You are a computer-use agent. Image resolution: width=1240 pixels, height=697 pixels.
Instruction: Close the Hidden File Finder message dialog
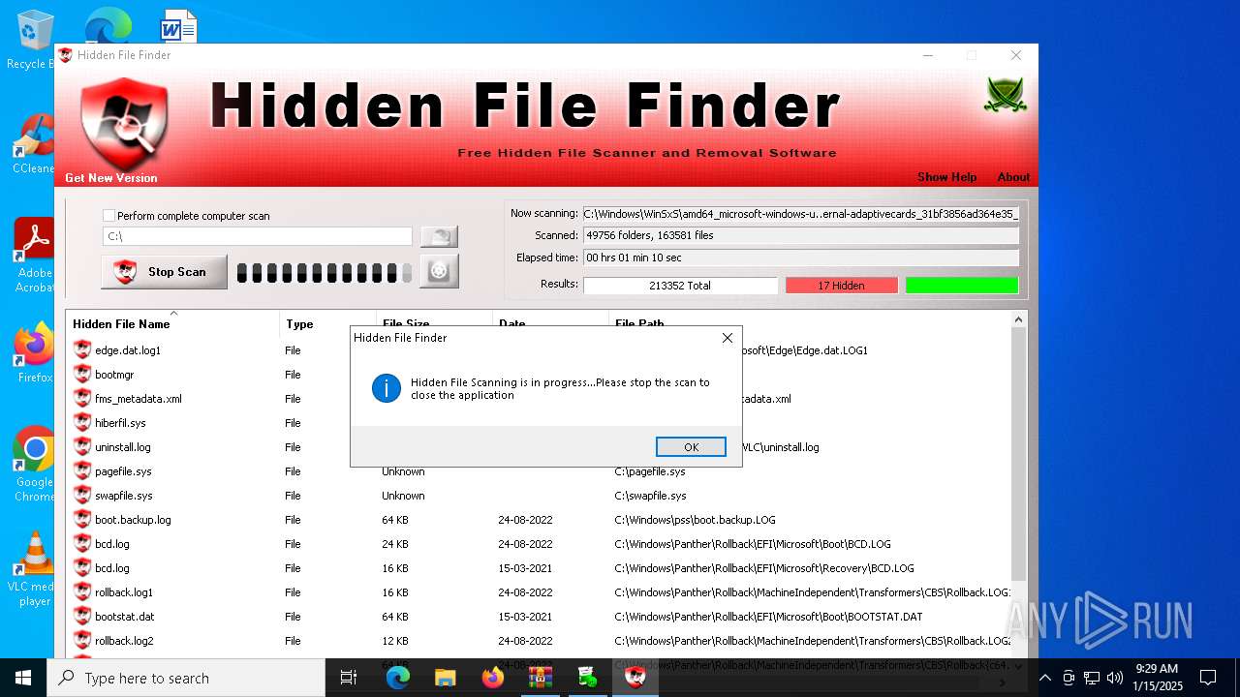pyautogui.click(x=728, y=338)
